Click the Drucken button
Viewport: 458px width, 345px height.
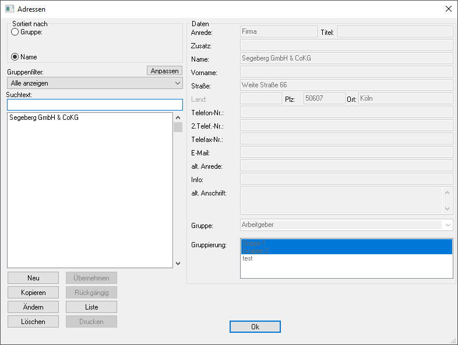point(91,322)
